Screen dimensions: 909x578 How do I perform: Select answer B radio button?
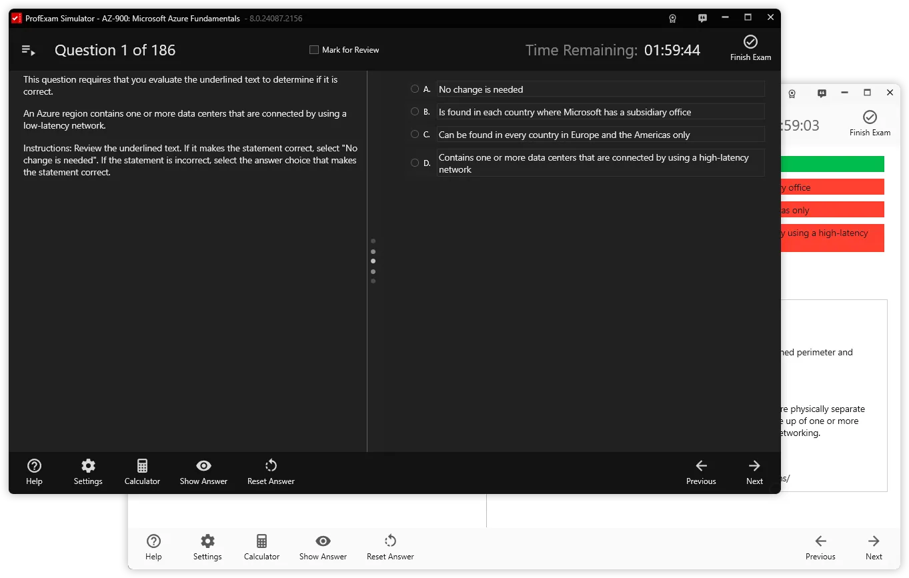pyautogui.click(x=415, y=111)
